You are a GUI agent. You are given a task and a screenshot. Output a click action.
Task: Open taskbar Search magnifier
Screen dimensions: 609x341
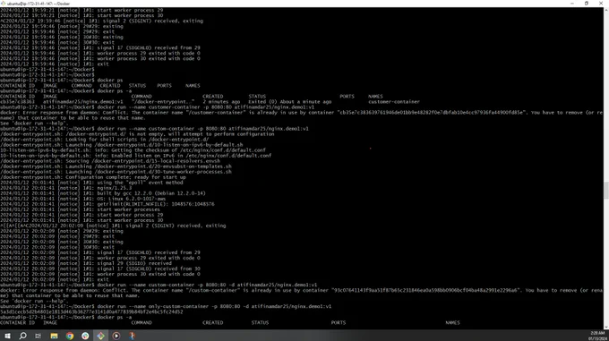coord(23,336)
